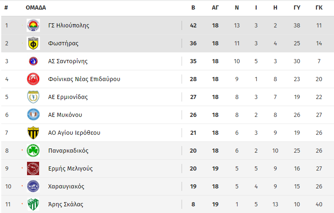Screen dimensions: 334x213
Task: Click the Παναρκαδικός green shamrock logo
Action: pyautogui.click(x=33, y=151)
